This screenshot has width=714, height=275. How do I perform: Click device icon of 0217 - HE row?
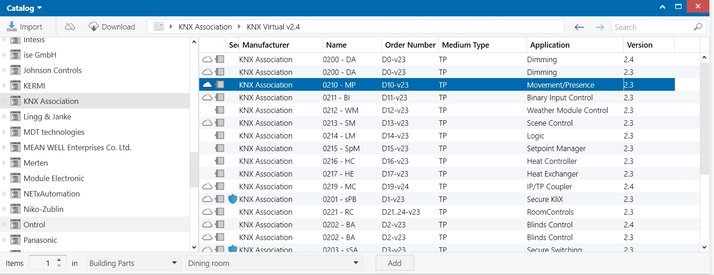[x=220, y=174]
